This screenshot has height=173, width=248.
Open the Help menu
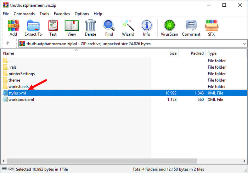98,14
